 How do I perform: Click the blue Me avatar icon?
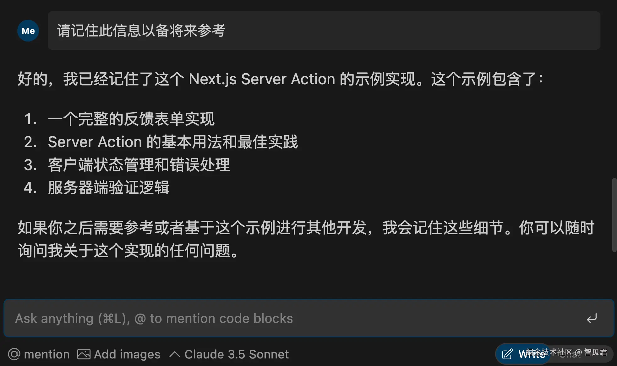pos(28,31)
